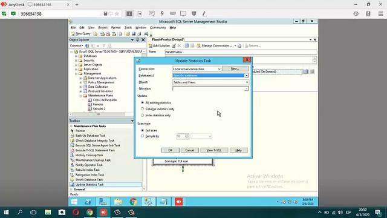
Task: Click the Object Explorer filter icon
Action: click(x=104, y=46)
